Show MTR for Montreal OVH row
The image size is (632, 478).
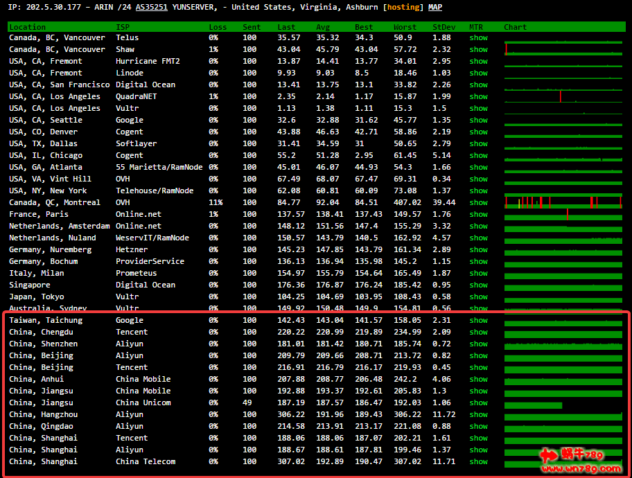coord(478,203)
